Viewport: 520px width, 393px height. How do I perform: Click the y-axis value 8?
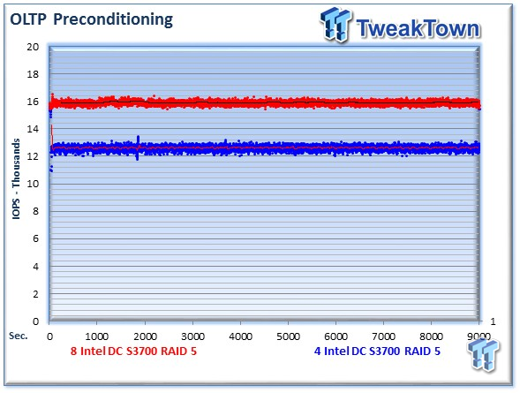coord(36,211)
